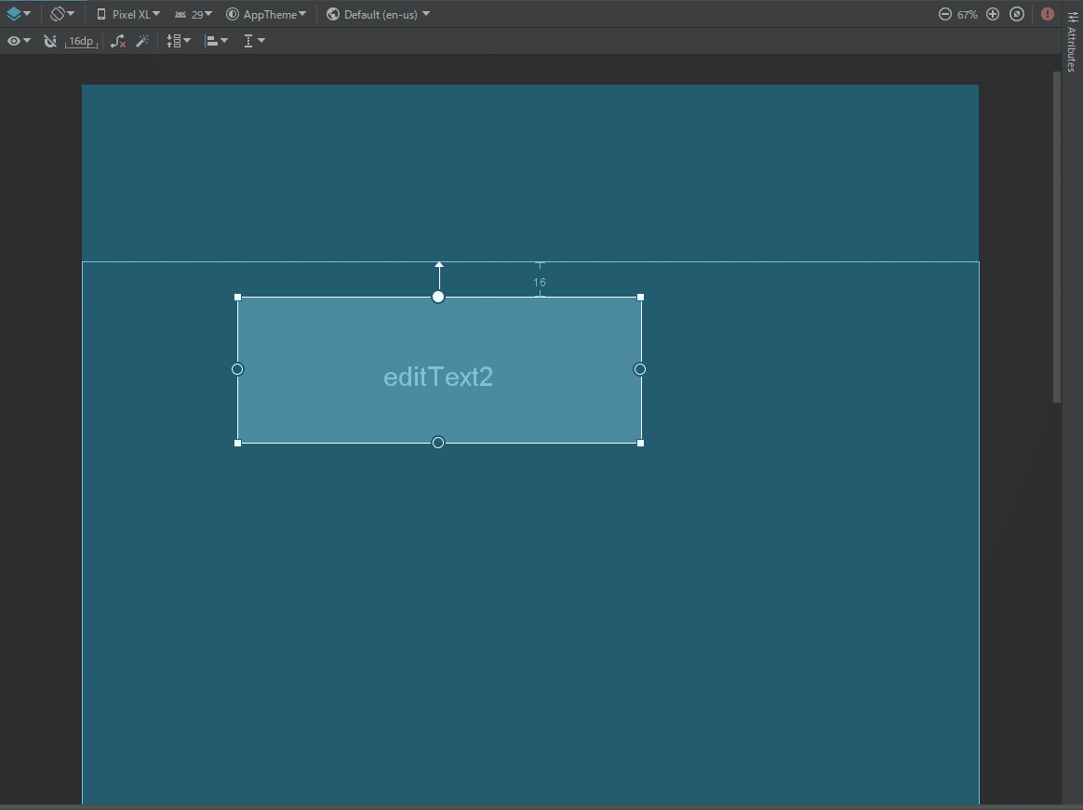The image size is (1083, 810).
Task: Change the API version 29 dropdown
Action: [x=194, y=14]
